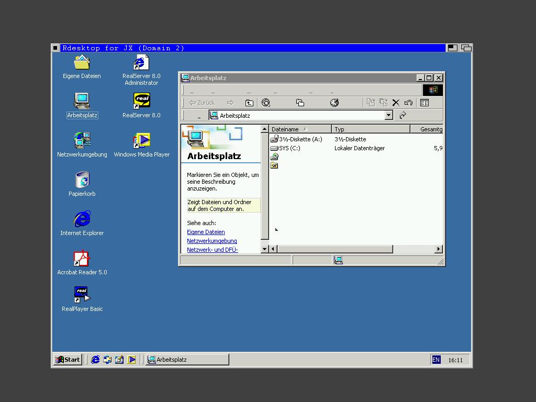Image resolution: width=536 pixels, height=402 pixels.
Task: Select the 3½-Diskette (A:) drive
Action: (300, 139)
